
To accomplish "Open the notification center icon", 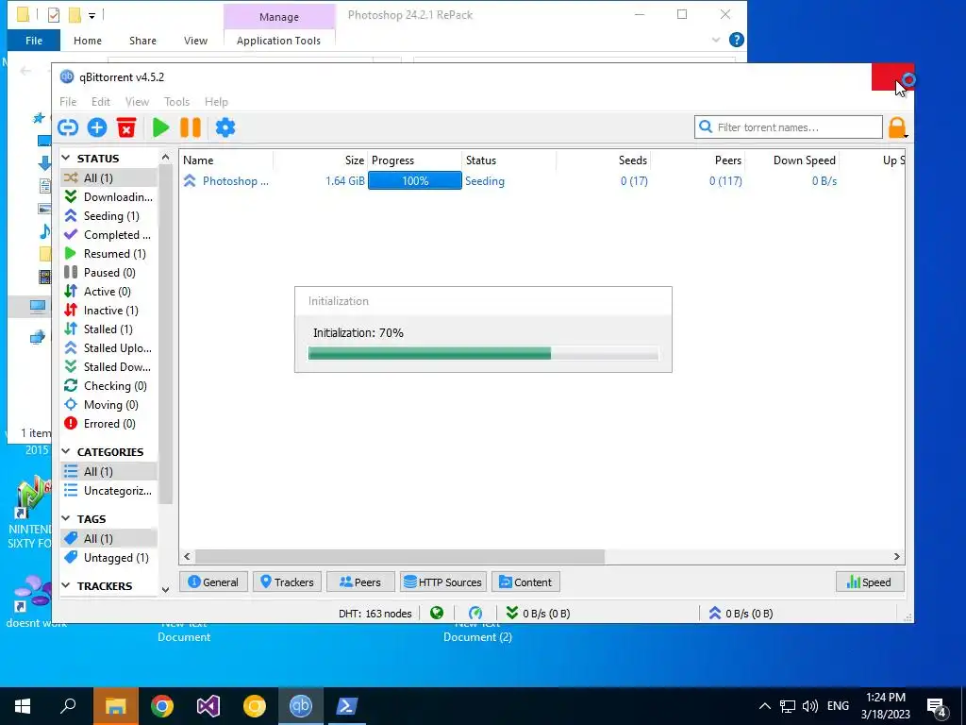I will (x=937, y=707).
